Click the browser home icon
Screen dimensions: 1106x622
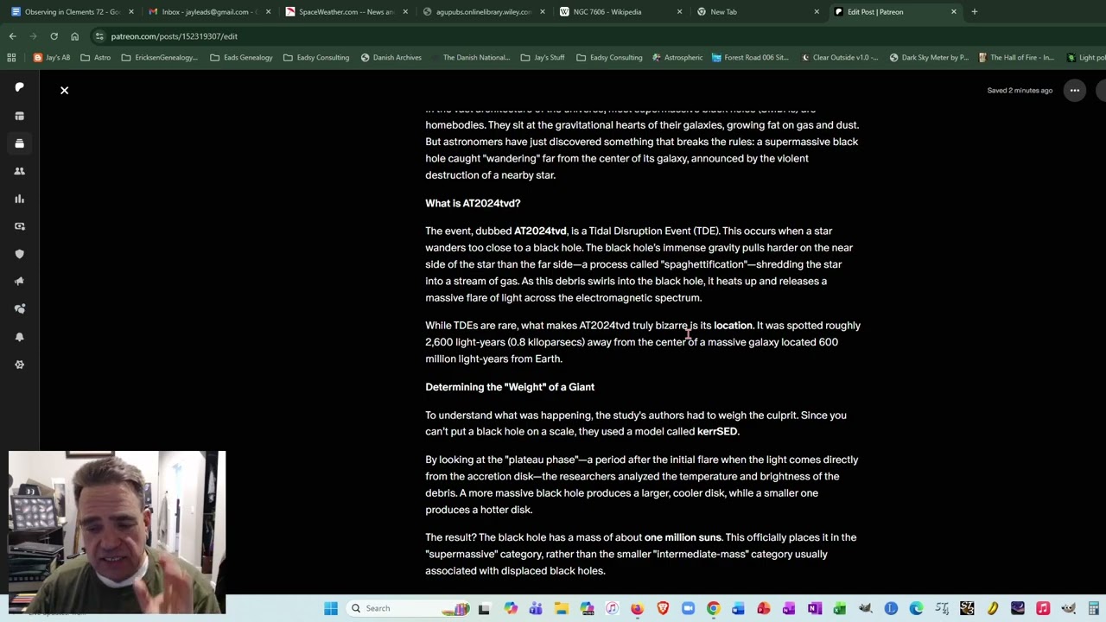point(74,36)
